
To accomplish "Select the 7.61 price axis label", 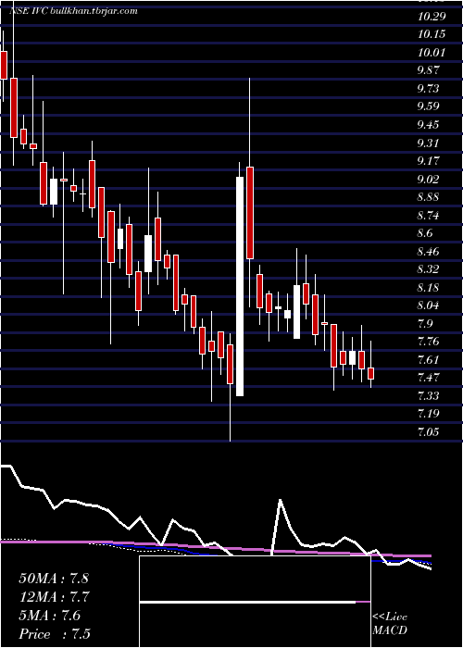I will (430, 359).
